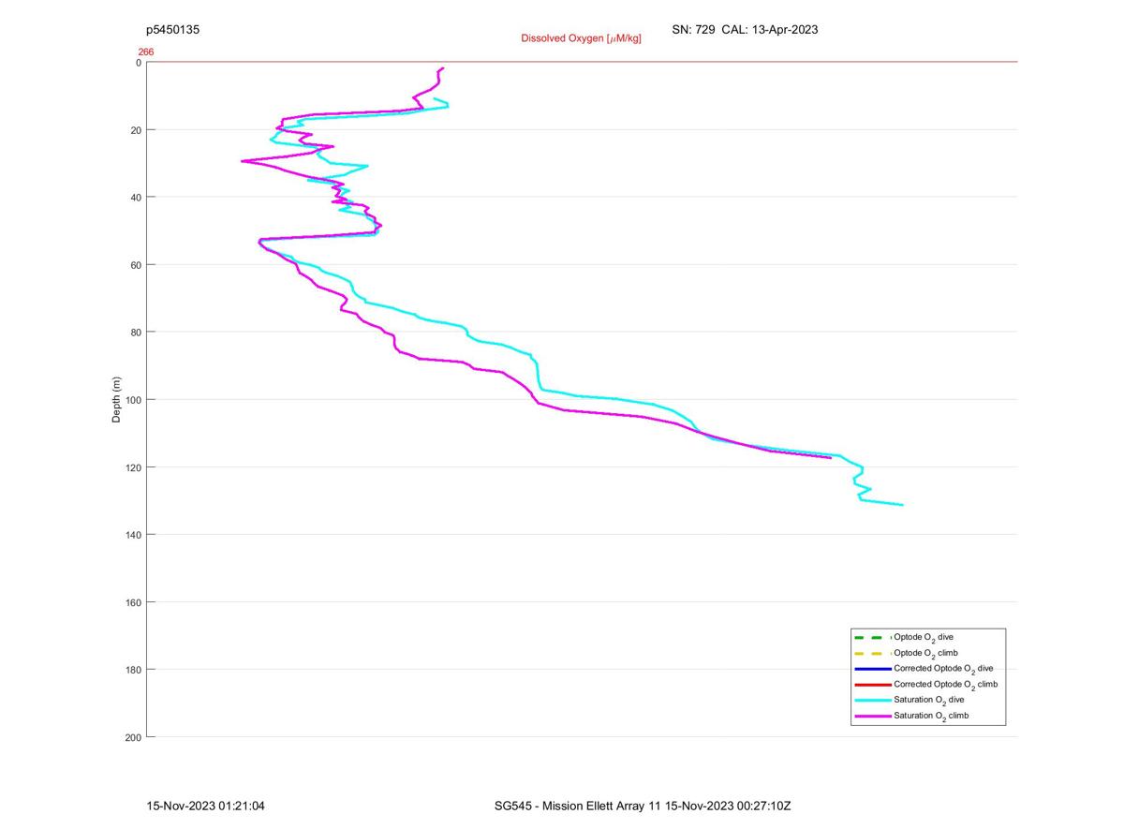
Task: Click the end of the magenta climb curve
Action: click(830, 457)
